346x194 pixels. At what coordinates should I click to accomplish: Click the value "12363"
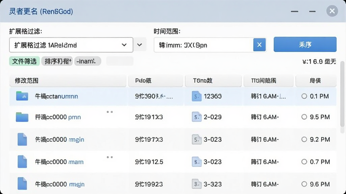[213, 96]
